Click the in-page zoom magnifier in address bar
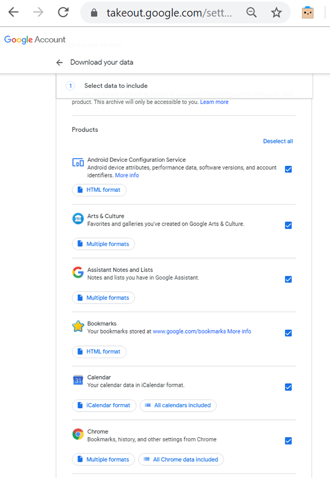Screen dimensions: 330x478 coord(251,12)
